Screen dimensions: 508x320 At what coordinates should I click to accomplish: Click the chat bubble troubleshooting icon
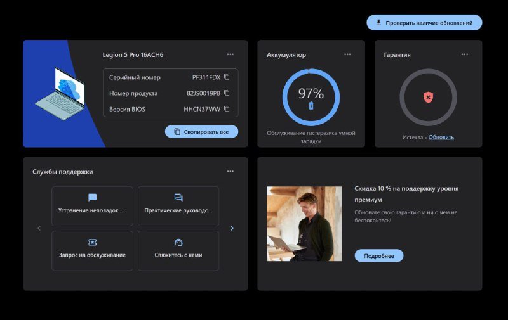(92, 197)
